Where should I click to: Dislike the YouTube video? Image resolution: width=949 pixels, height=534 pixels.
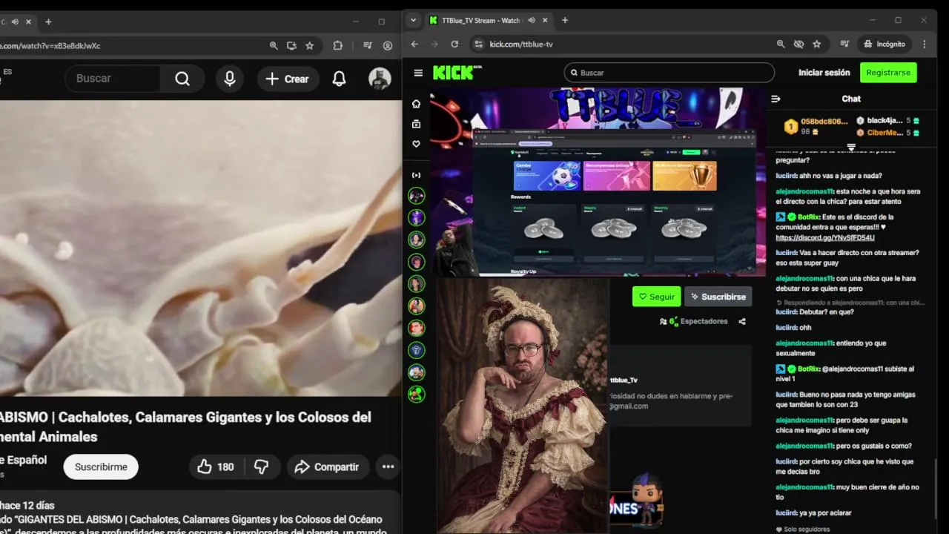tap(261, 467)
